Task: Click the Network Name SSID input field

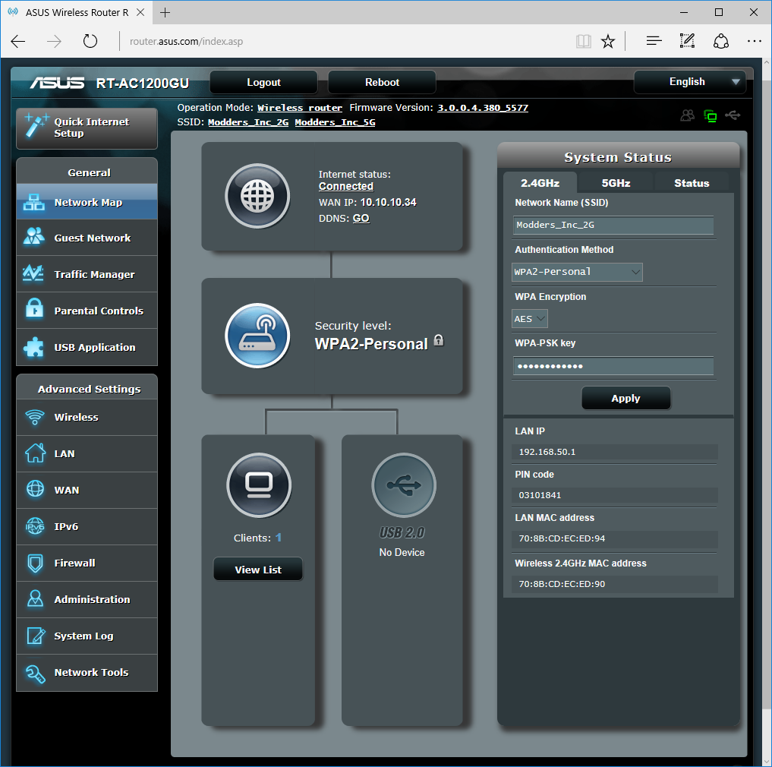Action: click(x=613, y=225)
